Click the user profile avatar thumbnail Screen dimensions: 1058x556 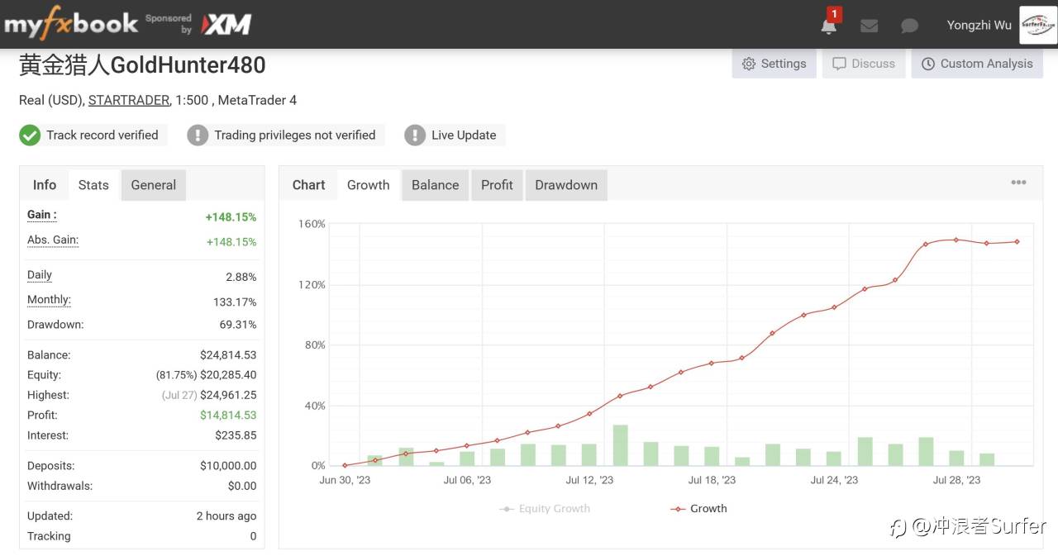coord(1037,25)
